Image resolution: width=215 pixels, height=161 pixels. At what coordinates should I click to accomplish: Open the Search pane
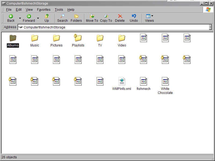point(62,18)
